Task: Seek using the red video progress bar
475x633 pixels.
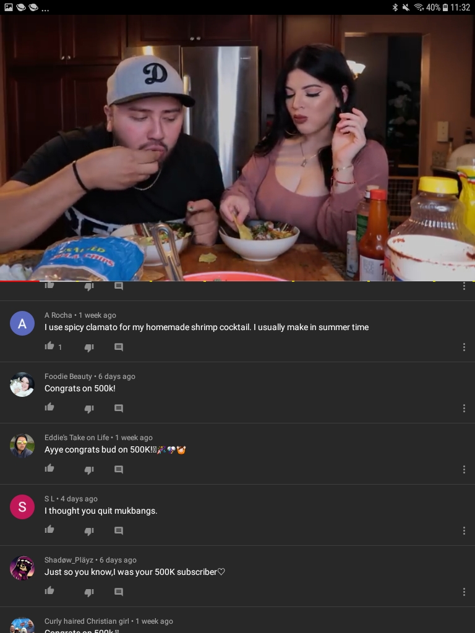Action: [x=237, y=281]
